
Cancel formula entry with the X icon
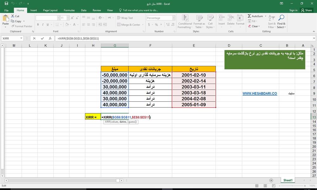(34, 38)
